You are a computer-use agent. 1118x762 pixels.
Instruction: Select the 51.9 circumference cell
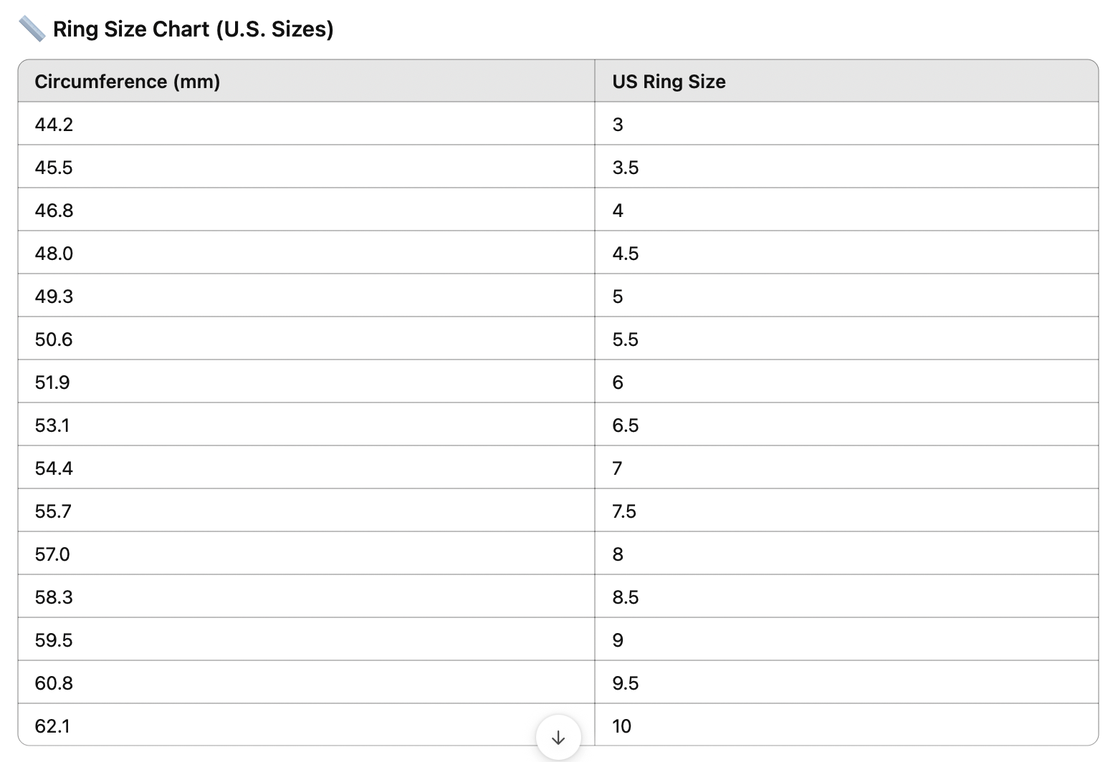[x=52, y=382]
